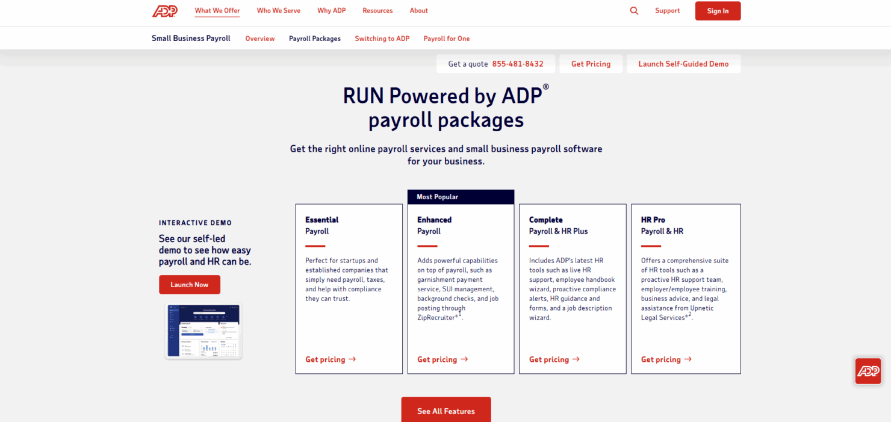Click the Complete package title

pos(546,220)
